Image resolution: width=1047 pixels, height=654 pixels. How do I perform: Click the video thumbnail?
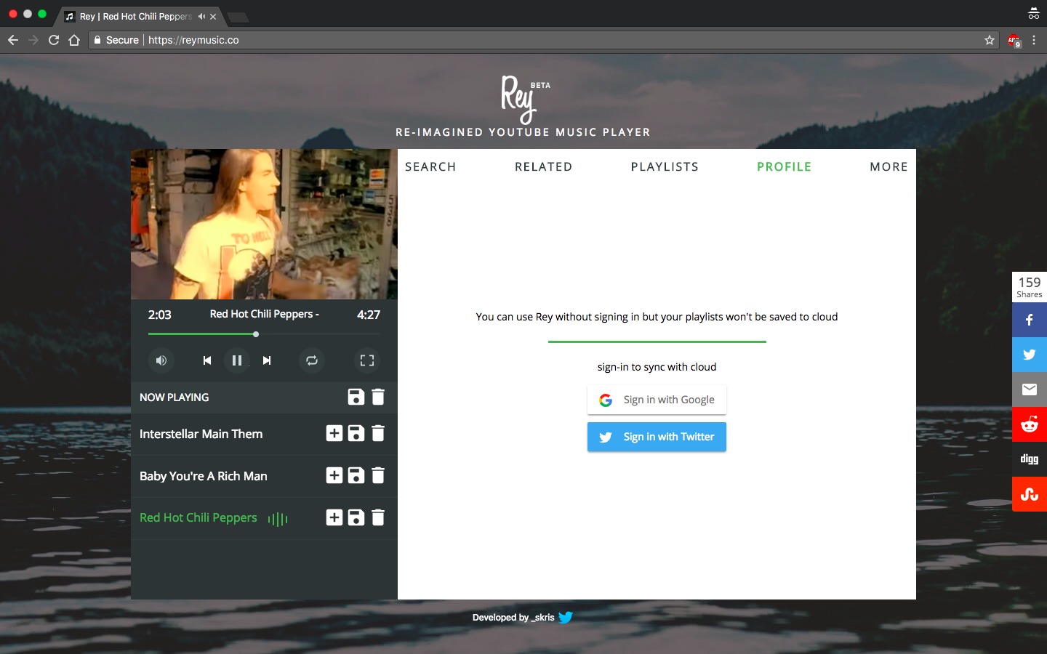point(264,224)
